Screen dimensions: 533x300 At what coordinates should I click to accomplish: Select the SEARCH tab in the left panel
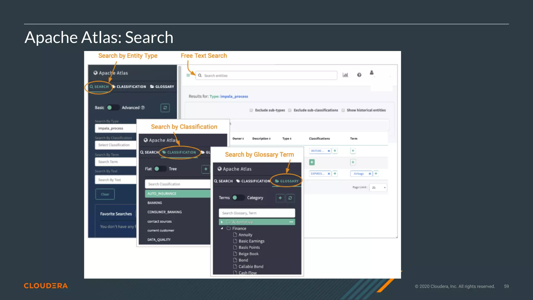[x=99, y=87]
